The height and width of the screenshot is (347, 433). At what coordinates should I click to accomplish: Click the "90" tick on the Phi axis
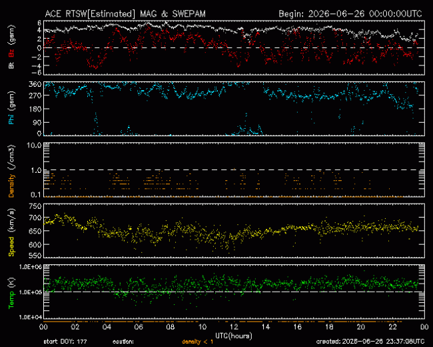tap(37, 122)
